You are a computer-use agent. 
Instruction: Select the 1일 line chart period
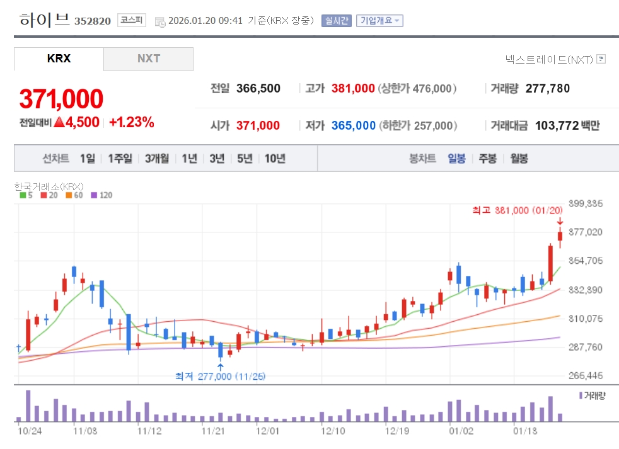88,159
